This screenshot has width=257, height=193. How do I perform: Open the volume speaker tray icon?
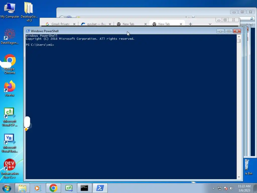pyautogui.click(x=232, y=188)
